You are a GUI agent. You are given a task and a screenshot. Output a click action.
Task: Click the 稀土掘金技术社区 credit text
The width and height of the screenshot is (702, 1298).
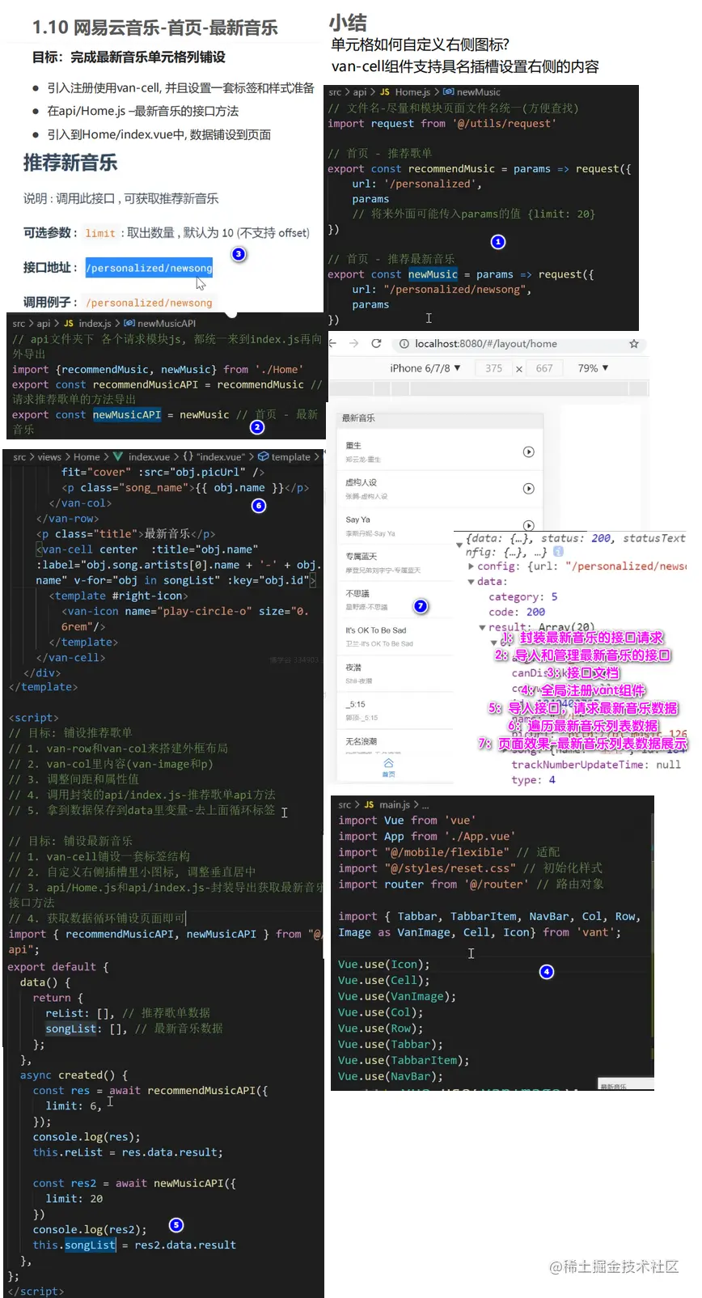point(614,1266)
